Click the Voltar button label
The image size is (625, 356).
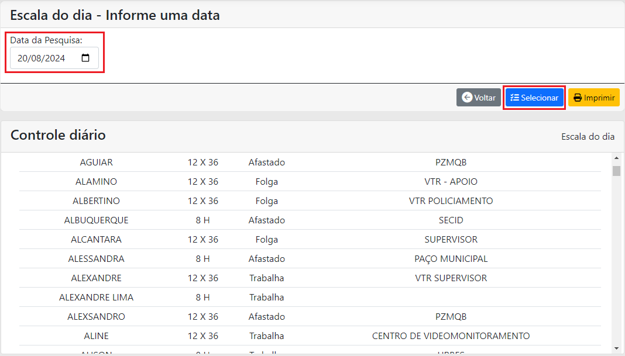tap(485, 98)
